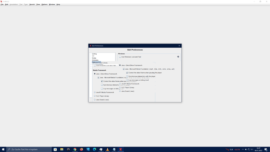Open Microsoft Edge from the taskbar
Screen dimensions: 270x152
point(94,149)
